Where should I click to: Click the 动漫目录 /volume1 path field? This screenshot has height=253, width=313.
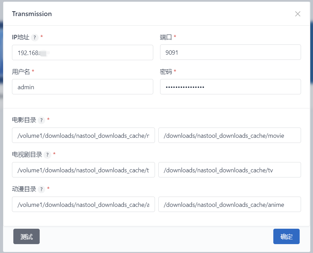click(83, 204)
